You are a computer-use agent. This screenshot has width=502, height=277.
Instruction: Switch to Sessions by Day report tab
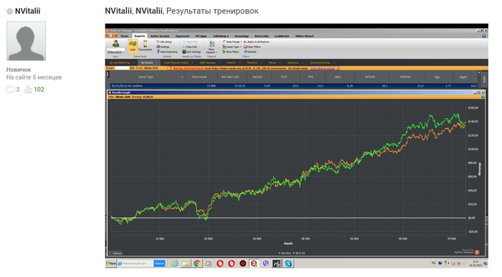coord(320,62)
